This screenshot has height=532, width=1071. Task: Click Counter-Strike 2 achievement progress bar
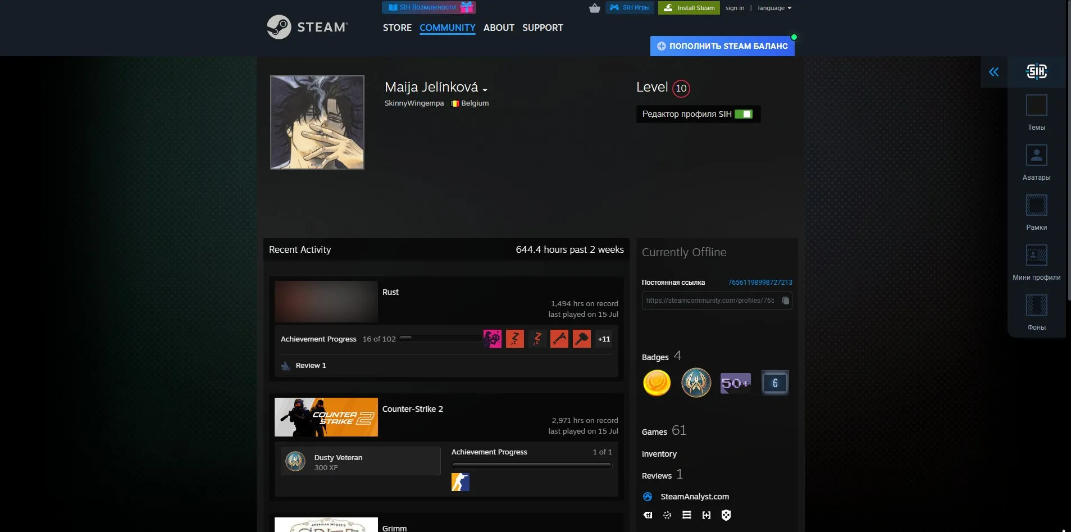pyautogui.click(x=531, y=465)
